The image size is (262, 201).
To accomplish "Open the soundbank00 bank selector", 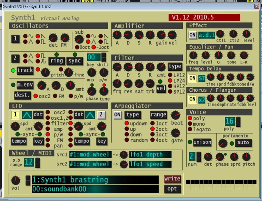I will 95,189.
